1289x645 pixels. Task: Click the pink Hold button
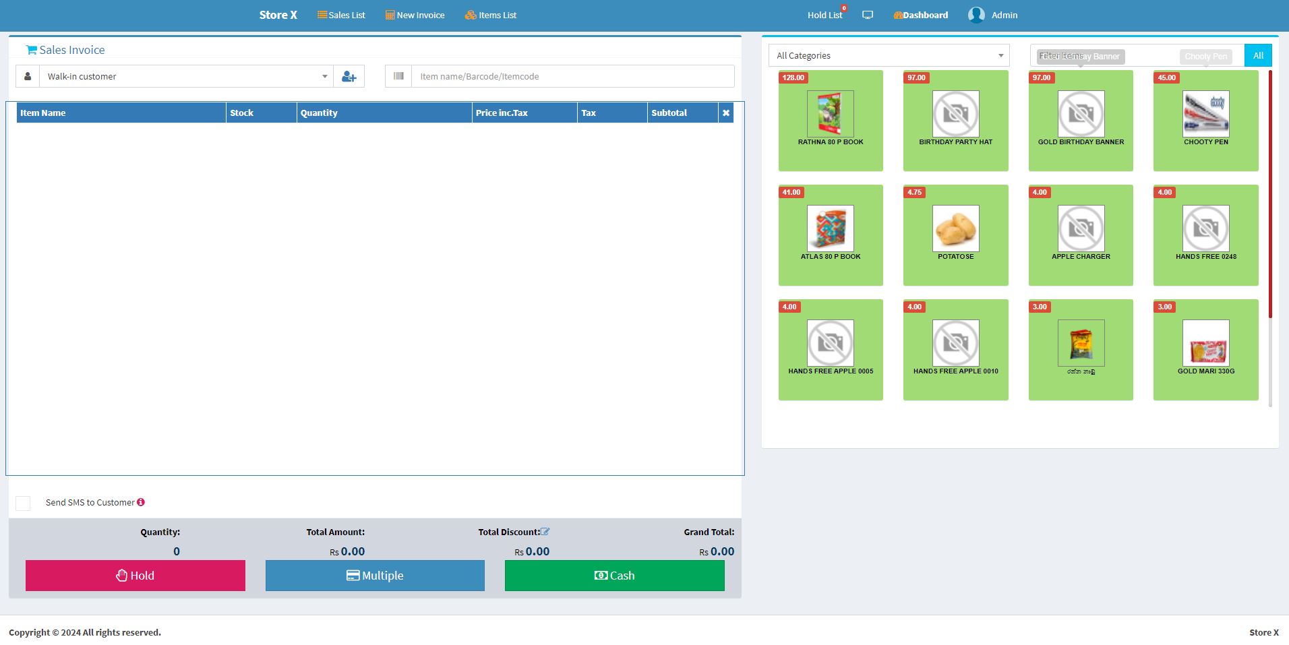pos(136,576)
